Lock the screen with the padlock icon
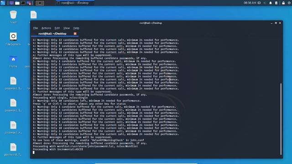292x164 pixels. pyautogui.click(x=283, y=3)
